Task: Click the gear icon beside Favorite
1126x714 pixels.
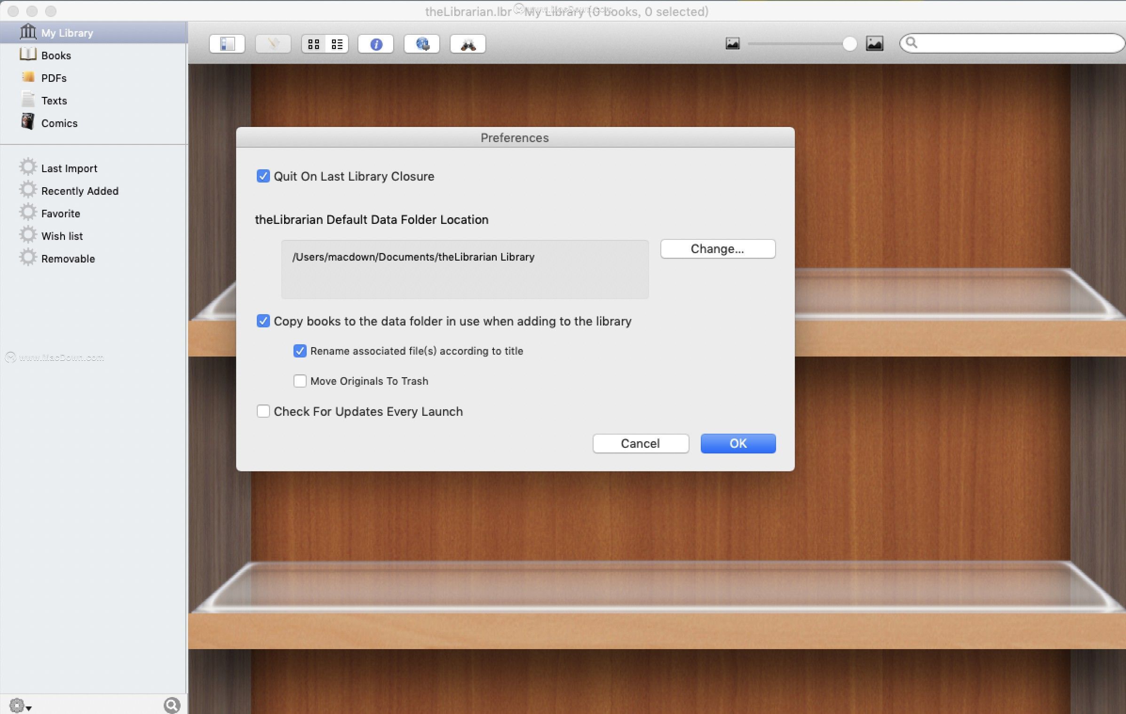Action: [28, 212]
